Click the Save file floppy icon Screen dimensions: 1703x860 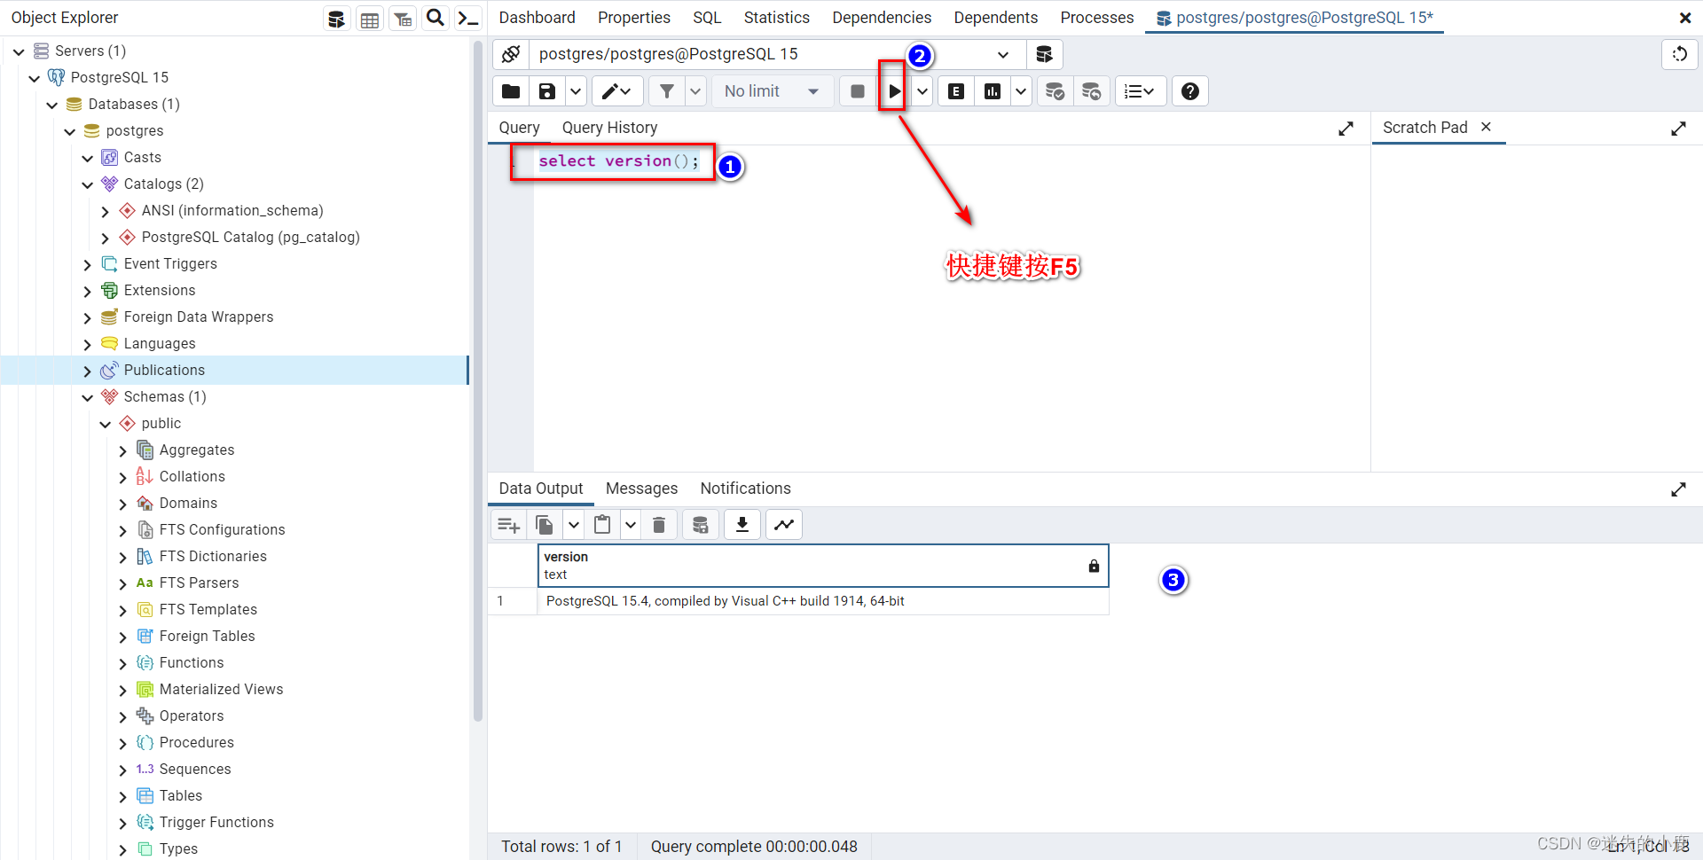click(547, 91)
